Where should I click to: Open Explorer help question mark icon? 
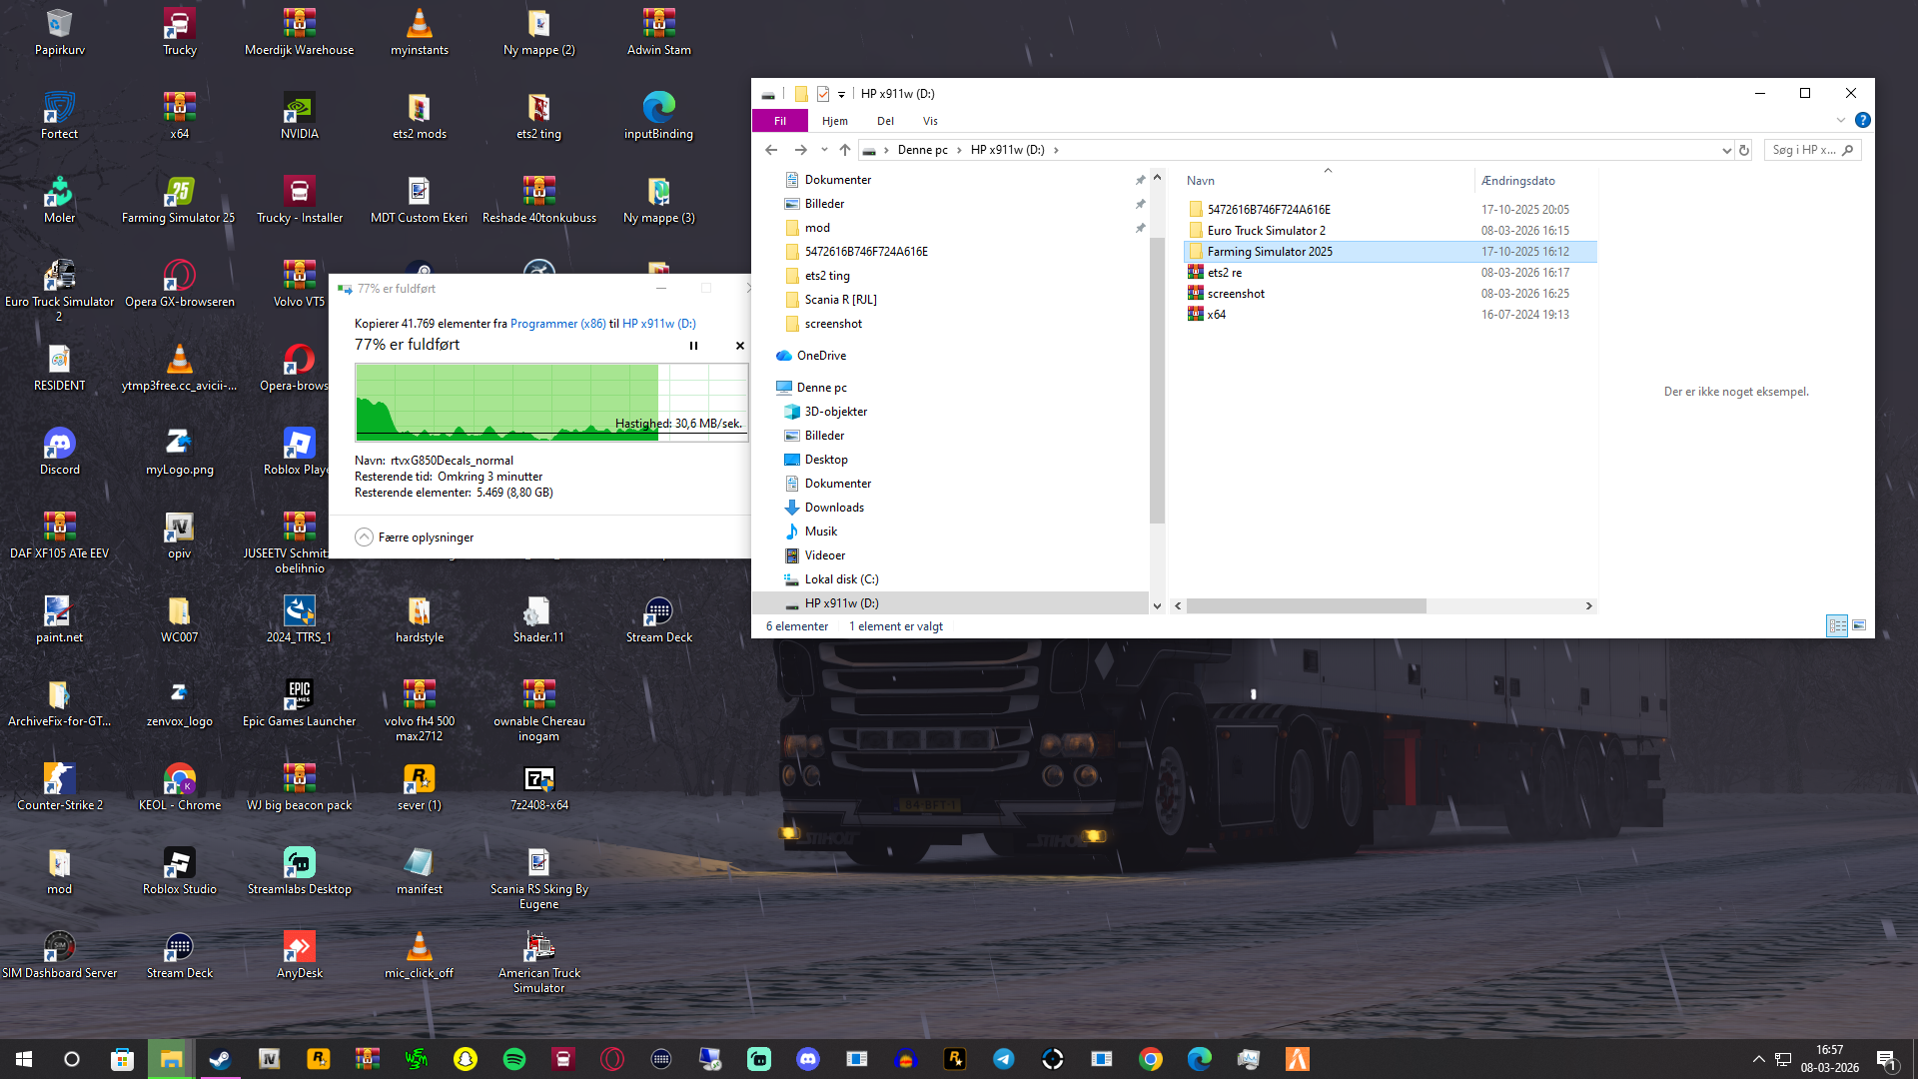[x=1862, y=120]
